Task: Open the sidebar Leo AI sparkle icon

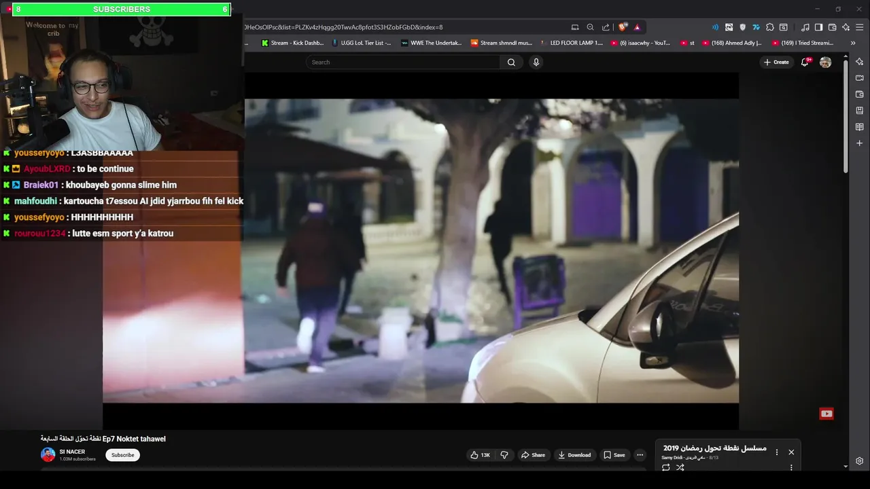Action: pyautogui.click(x=860, y=62)
